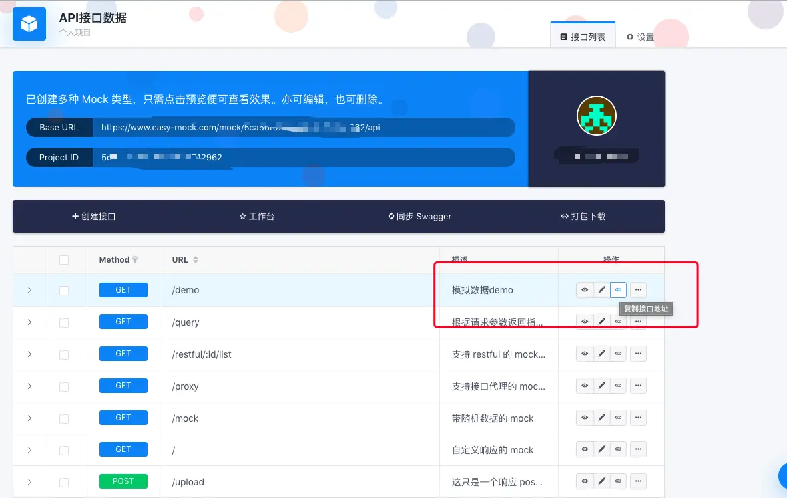787x498 pixels.
Task: Click the Project ID value field
Action: tap(303, 158)
